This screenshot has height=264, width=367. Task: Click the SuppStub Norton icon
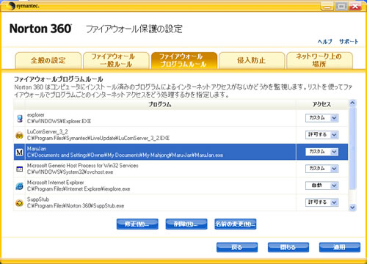click(x=20, y=203)
